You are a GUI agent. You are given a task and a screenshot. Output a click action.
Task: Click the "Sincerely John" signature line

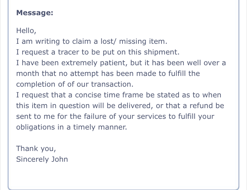[42, 159]
